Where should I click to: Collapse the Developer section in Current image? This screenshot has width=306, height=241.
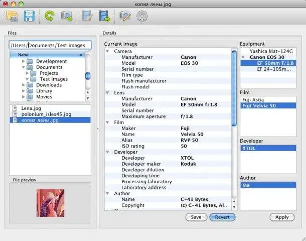107,152
